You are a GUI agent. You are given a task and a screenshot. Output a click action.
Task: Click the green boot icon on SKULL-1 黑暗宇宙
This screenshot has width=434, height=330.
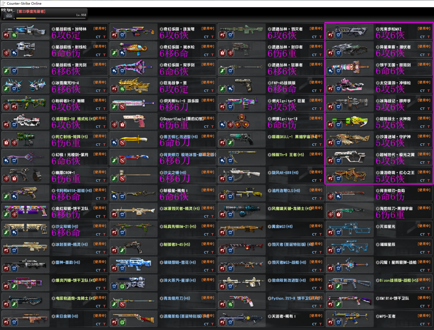point(231,143)
